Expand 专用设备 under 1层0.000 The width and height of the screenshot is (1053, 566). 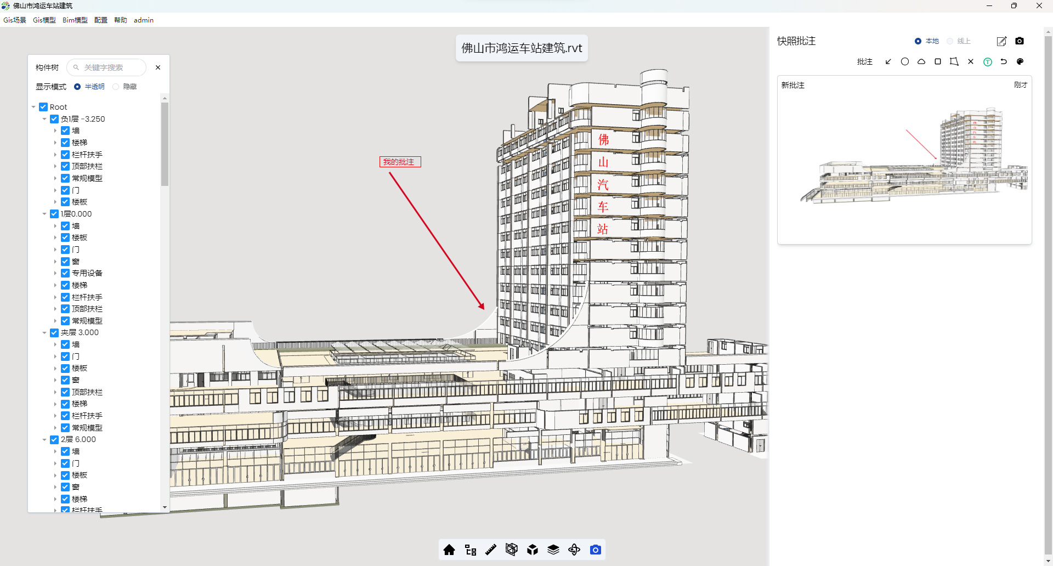(55, 273)
